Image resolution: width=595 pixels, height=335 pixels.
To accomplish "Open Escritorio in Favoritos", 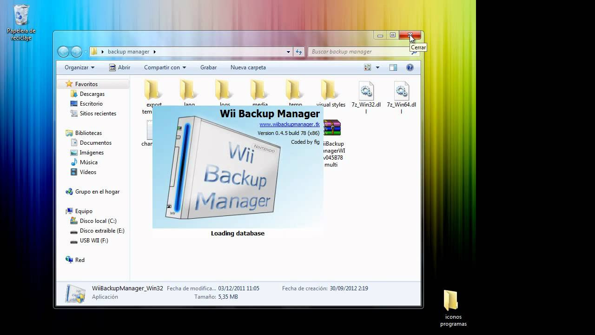I will 91,104.
